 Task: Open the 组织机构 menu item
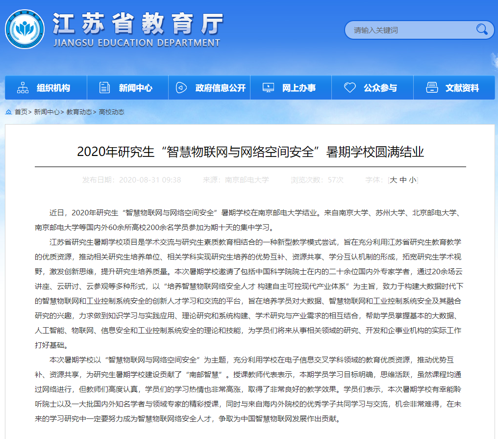coord(53,88)
